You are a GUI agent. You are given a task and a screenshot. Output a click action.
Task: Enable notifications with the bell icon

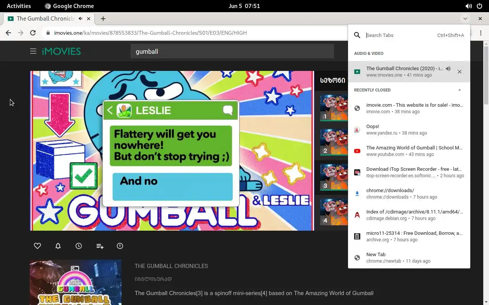pyautogui.click(x=58, y=246)
